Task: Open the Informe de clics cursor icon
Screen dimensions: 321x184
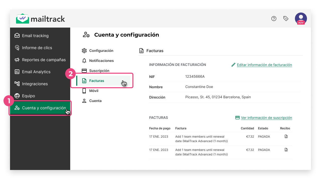Action: coord(17,48)
